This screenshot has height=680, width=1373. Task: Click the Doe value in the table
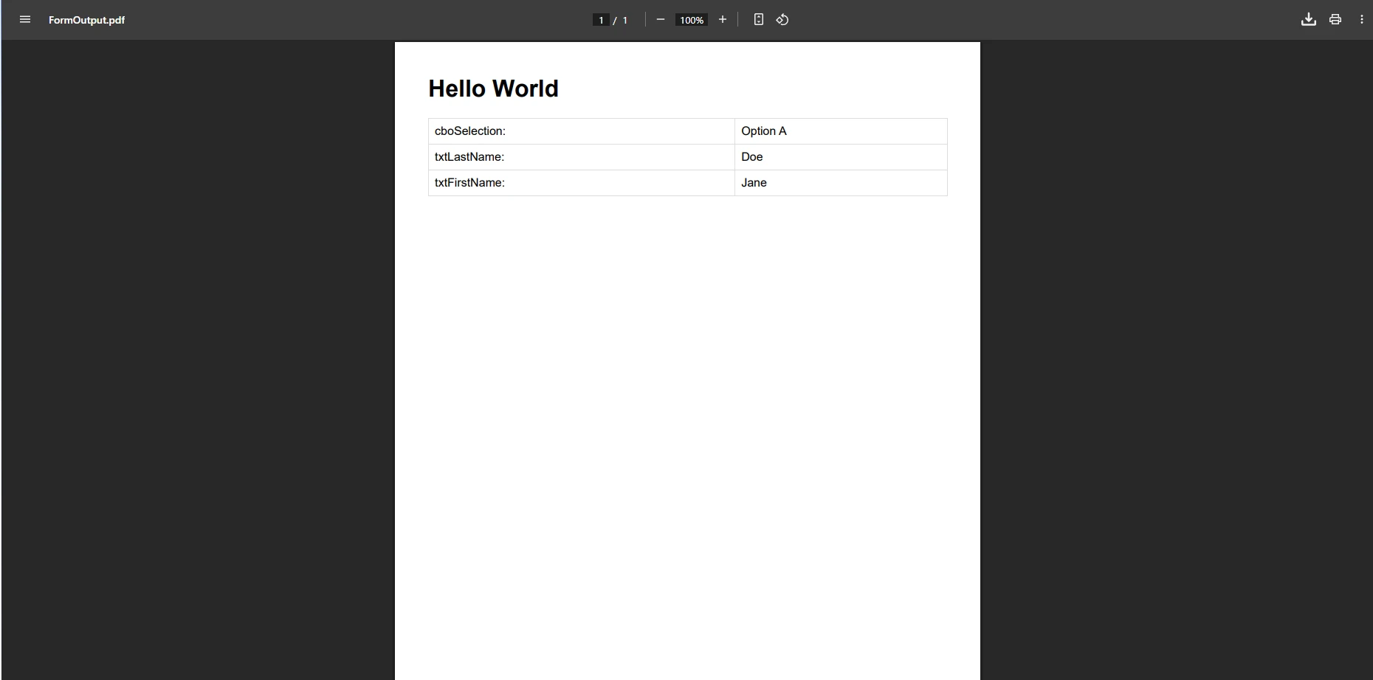[x=751, y=156]
